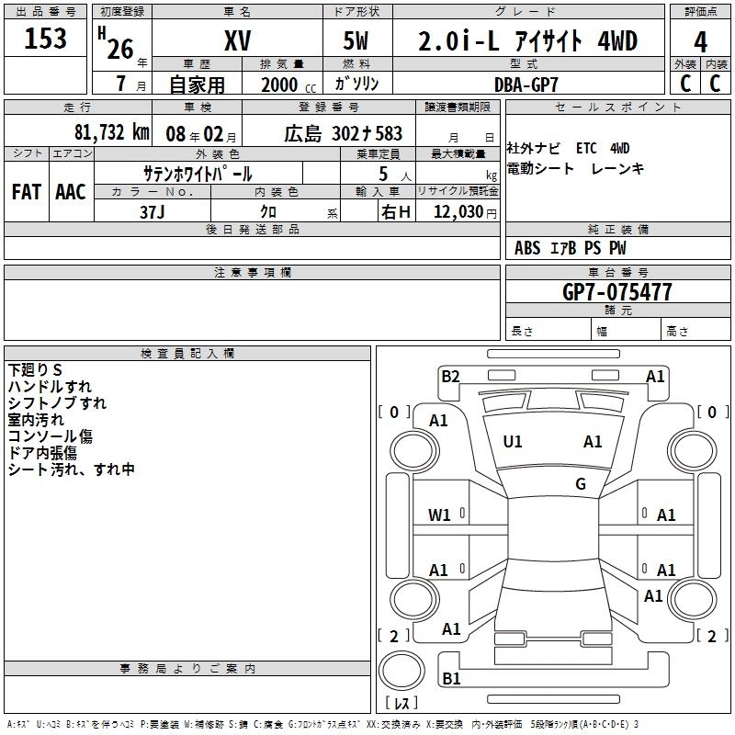Image resolution: width=735 pixels, height=735 pixels.
Task: Click the interior grade C under 内装
Action: [x=716, y=83]
